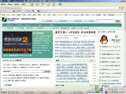Stop page loading with the red X icon
This screenshot has width=126, height=94.
pos(48,4)
